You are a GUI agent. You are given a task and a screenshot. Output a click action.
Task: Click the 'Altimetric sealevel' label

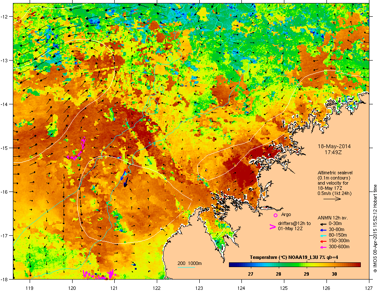tap(335, 173)
